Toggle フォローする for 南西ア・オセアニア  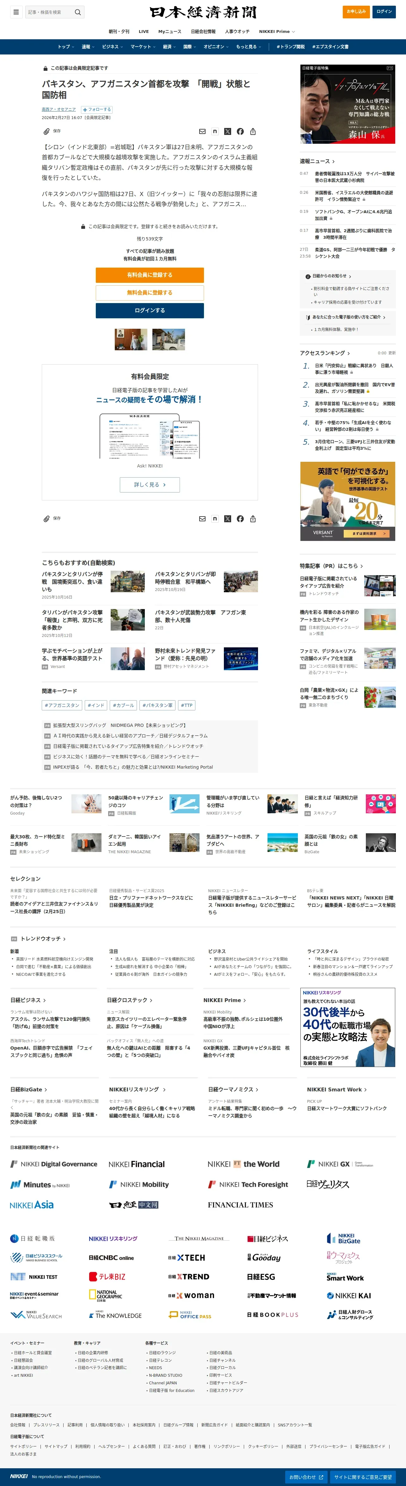click(x=97, y=110)
